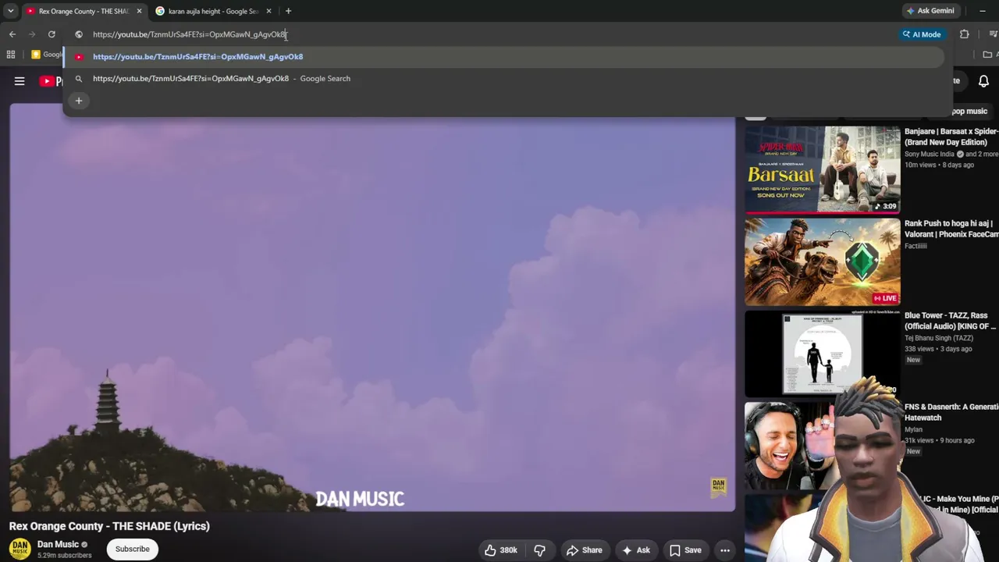Activate AI Mode in the address bar

pyautogui.click(x=922, y=34)
